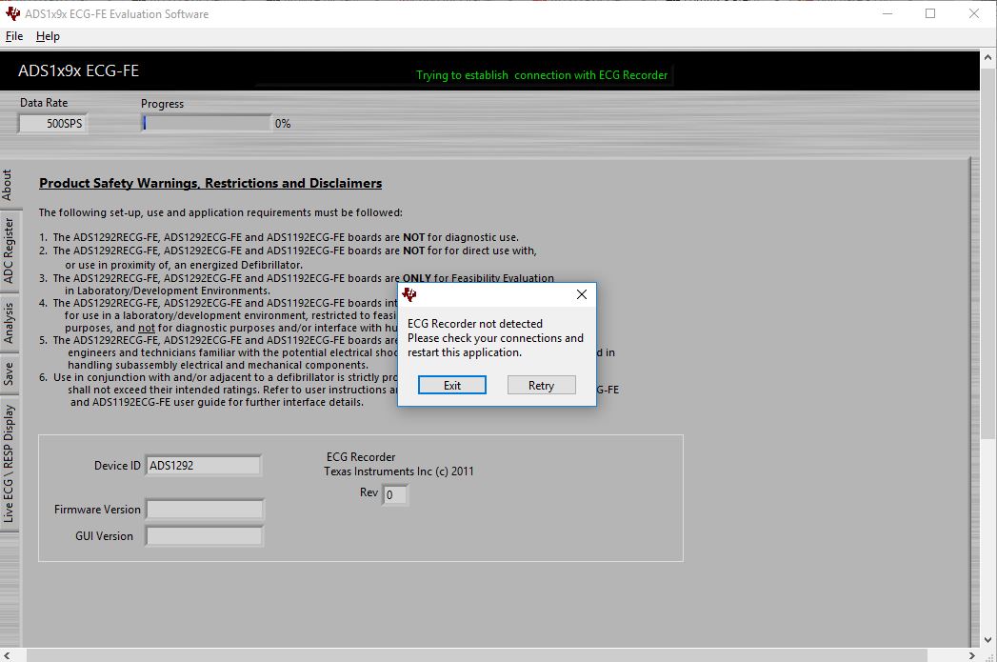Click the 'Texas Instruments Inc (c) 2011' text

(399, 471)
